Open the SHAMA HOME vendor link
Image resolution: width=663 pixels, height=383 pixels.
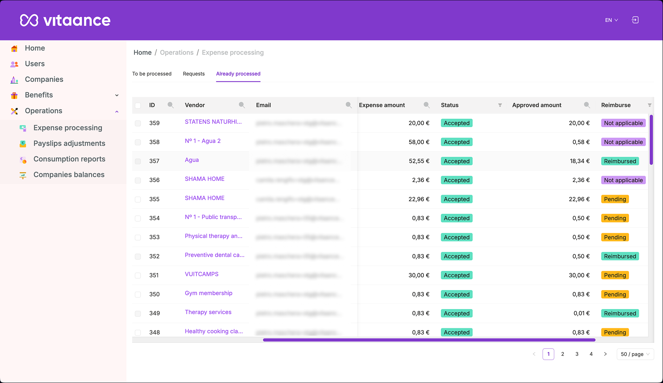point(205,179)
